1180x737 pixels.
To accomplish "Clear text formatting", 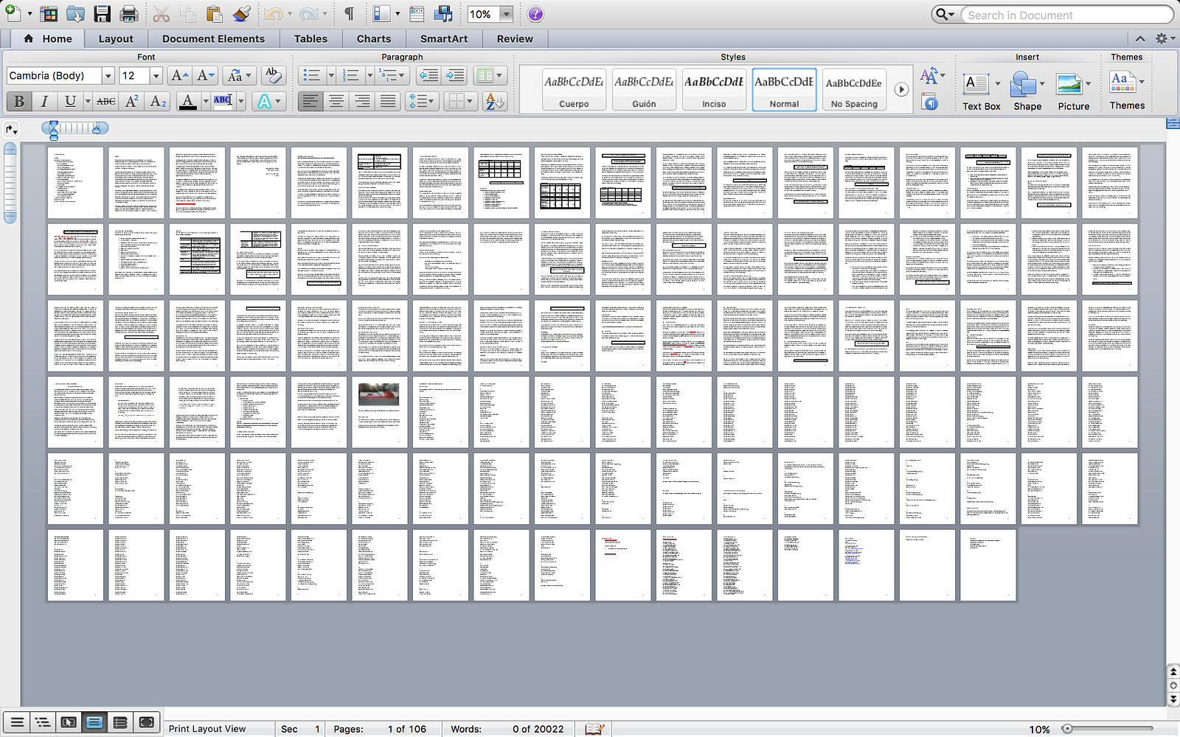I will click(x=272, y=75).
